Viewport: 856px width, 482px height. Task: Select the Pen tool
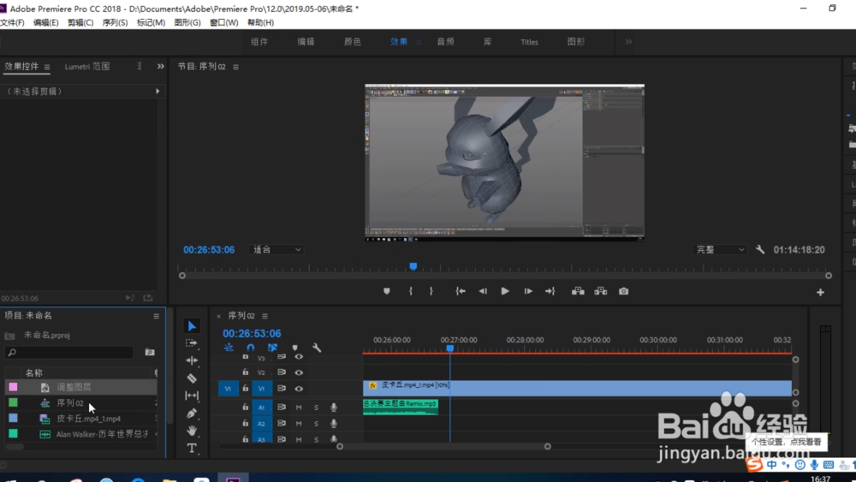pyautogui.click(x=192, y=414)
